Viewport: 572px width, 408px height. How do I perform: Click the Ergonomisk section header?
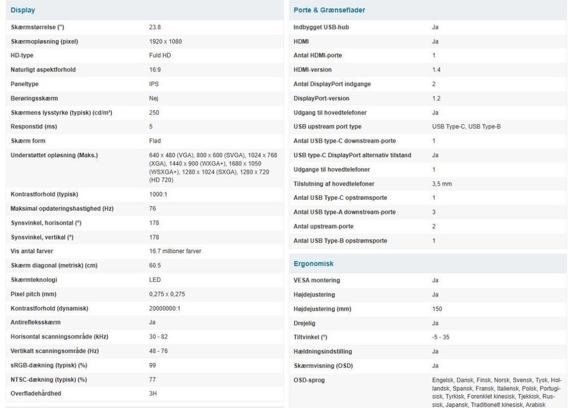pos(313,264)
